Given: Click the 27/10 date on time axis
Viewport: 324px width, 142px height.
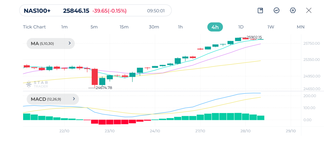Looking at the screenshot, I should point(200,131).
